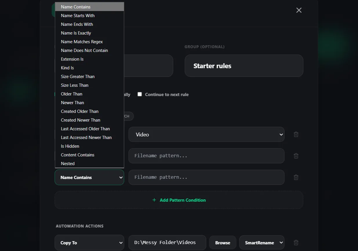Focus Filename pattern field beside Name Contains

206,177
